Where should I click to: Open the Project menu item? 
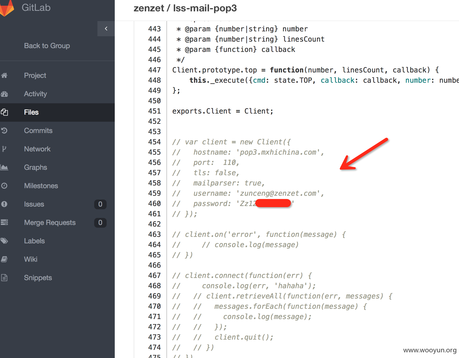pos(35,75)
